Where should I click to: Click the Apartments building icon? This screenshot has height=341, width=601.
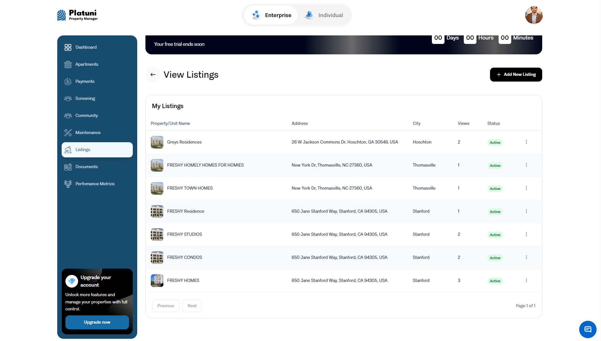(68, 64)
